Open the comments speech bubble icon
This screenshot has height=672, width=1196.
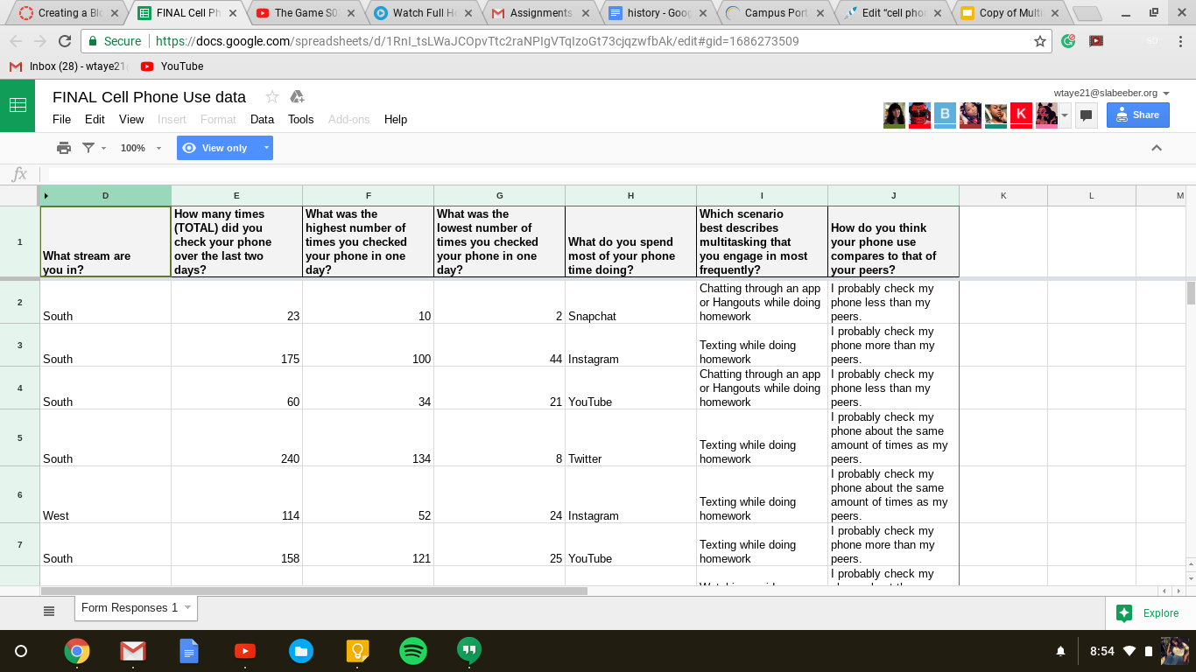tap(1087, 115)
